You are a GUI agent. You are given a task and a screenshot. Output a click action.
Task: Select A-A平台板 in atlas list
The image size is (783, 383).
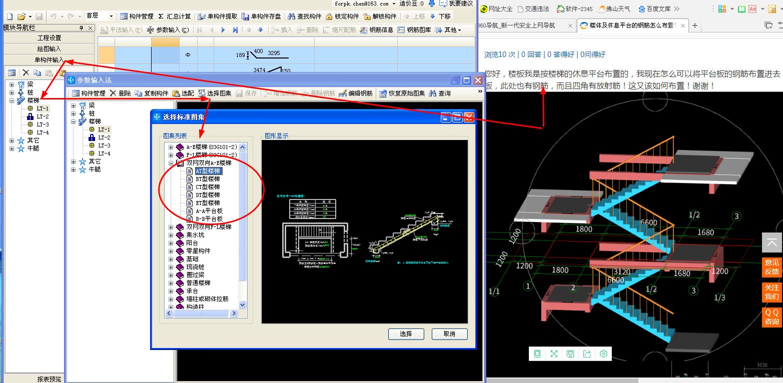[209, 211]
